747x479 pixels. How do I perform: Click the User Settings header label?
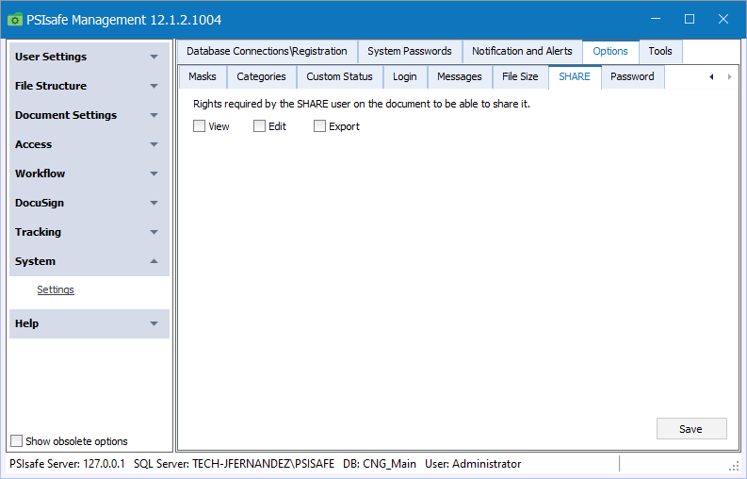pyautogui.click(x=51, y=57)
